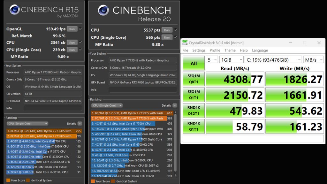Image resolution: width=327 pixels, height=184 pixels.
Task: Run the CPU test in Cinebench R15
Action: click(72, 42)
